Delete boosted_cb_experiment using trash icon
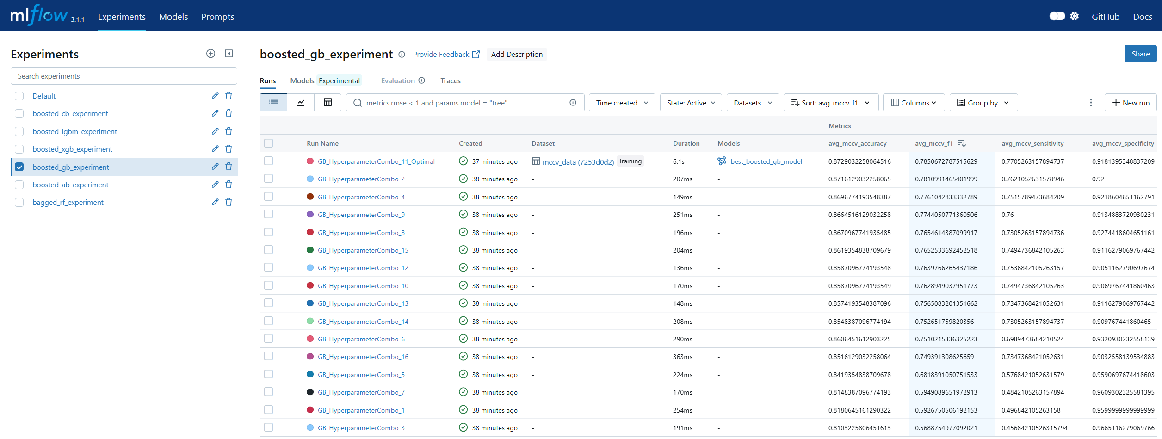The height and width of the screenshot is (439, 1162). click(229, 113)
